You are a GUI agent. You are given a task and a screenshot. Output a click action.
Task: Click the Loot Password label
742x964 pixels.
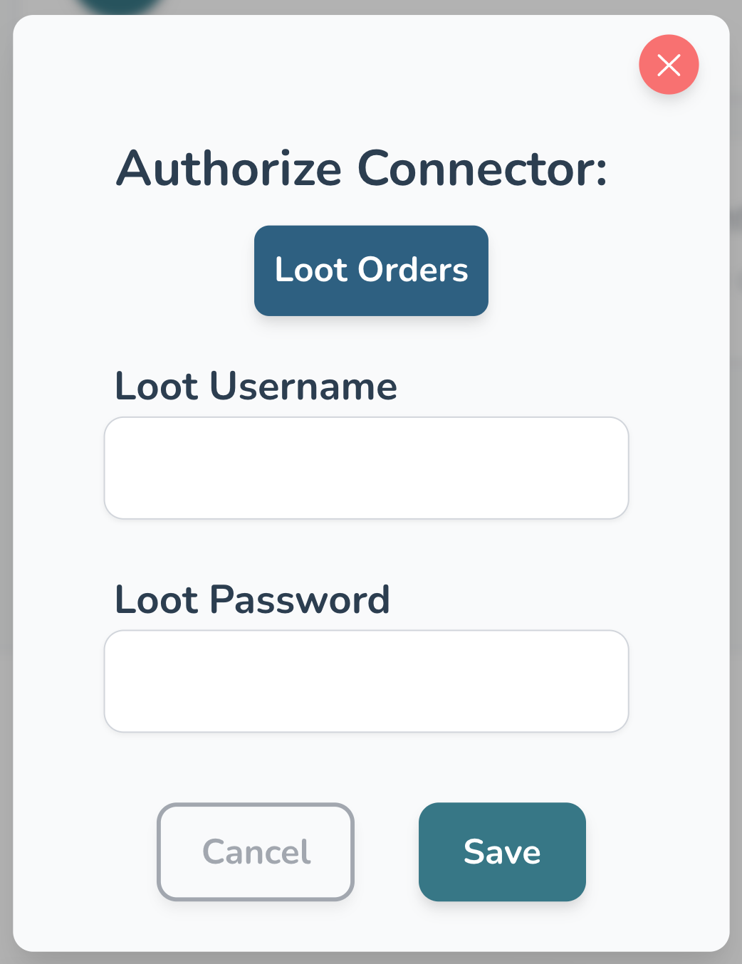pos(252,599)
